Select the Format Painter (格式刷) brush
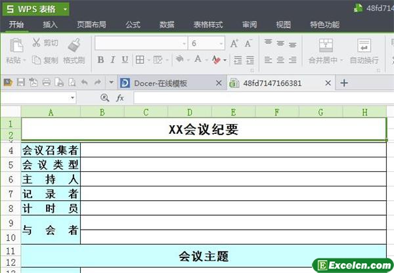This screenshot has width=394, height=273. tap(74, 45)
